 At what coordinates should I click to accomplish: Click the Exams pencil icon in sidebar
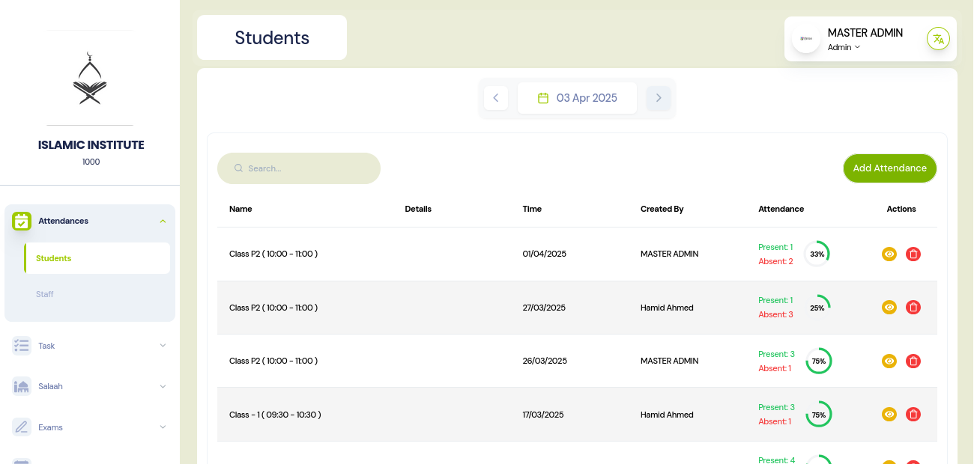[22, 427]
